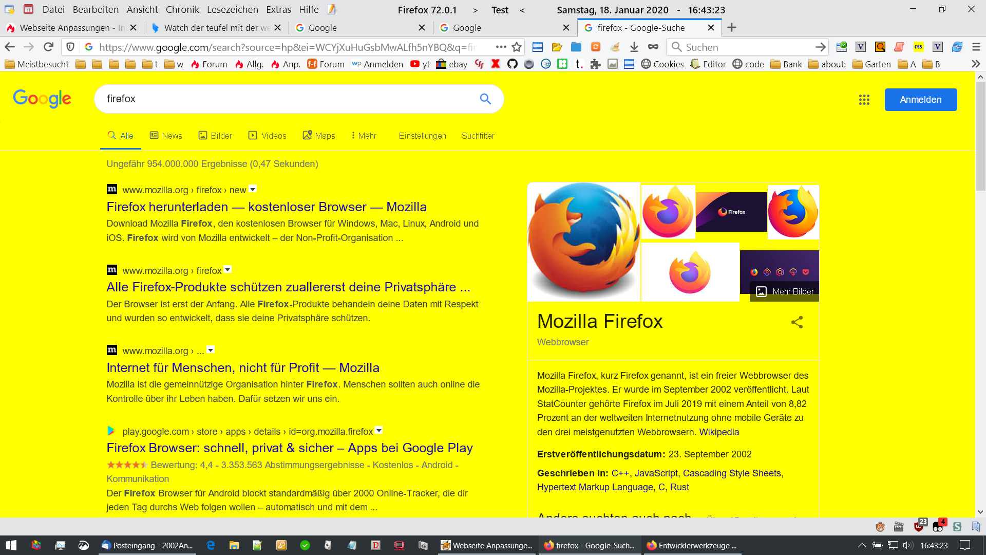The height and width of the screenshot is (555, 986).
Task: Open the GitHub bookmark icon
Action: pos(512,64)
